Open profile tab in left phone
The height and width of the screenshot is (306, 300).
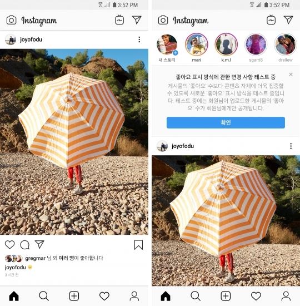pos(134,296)
